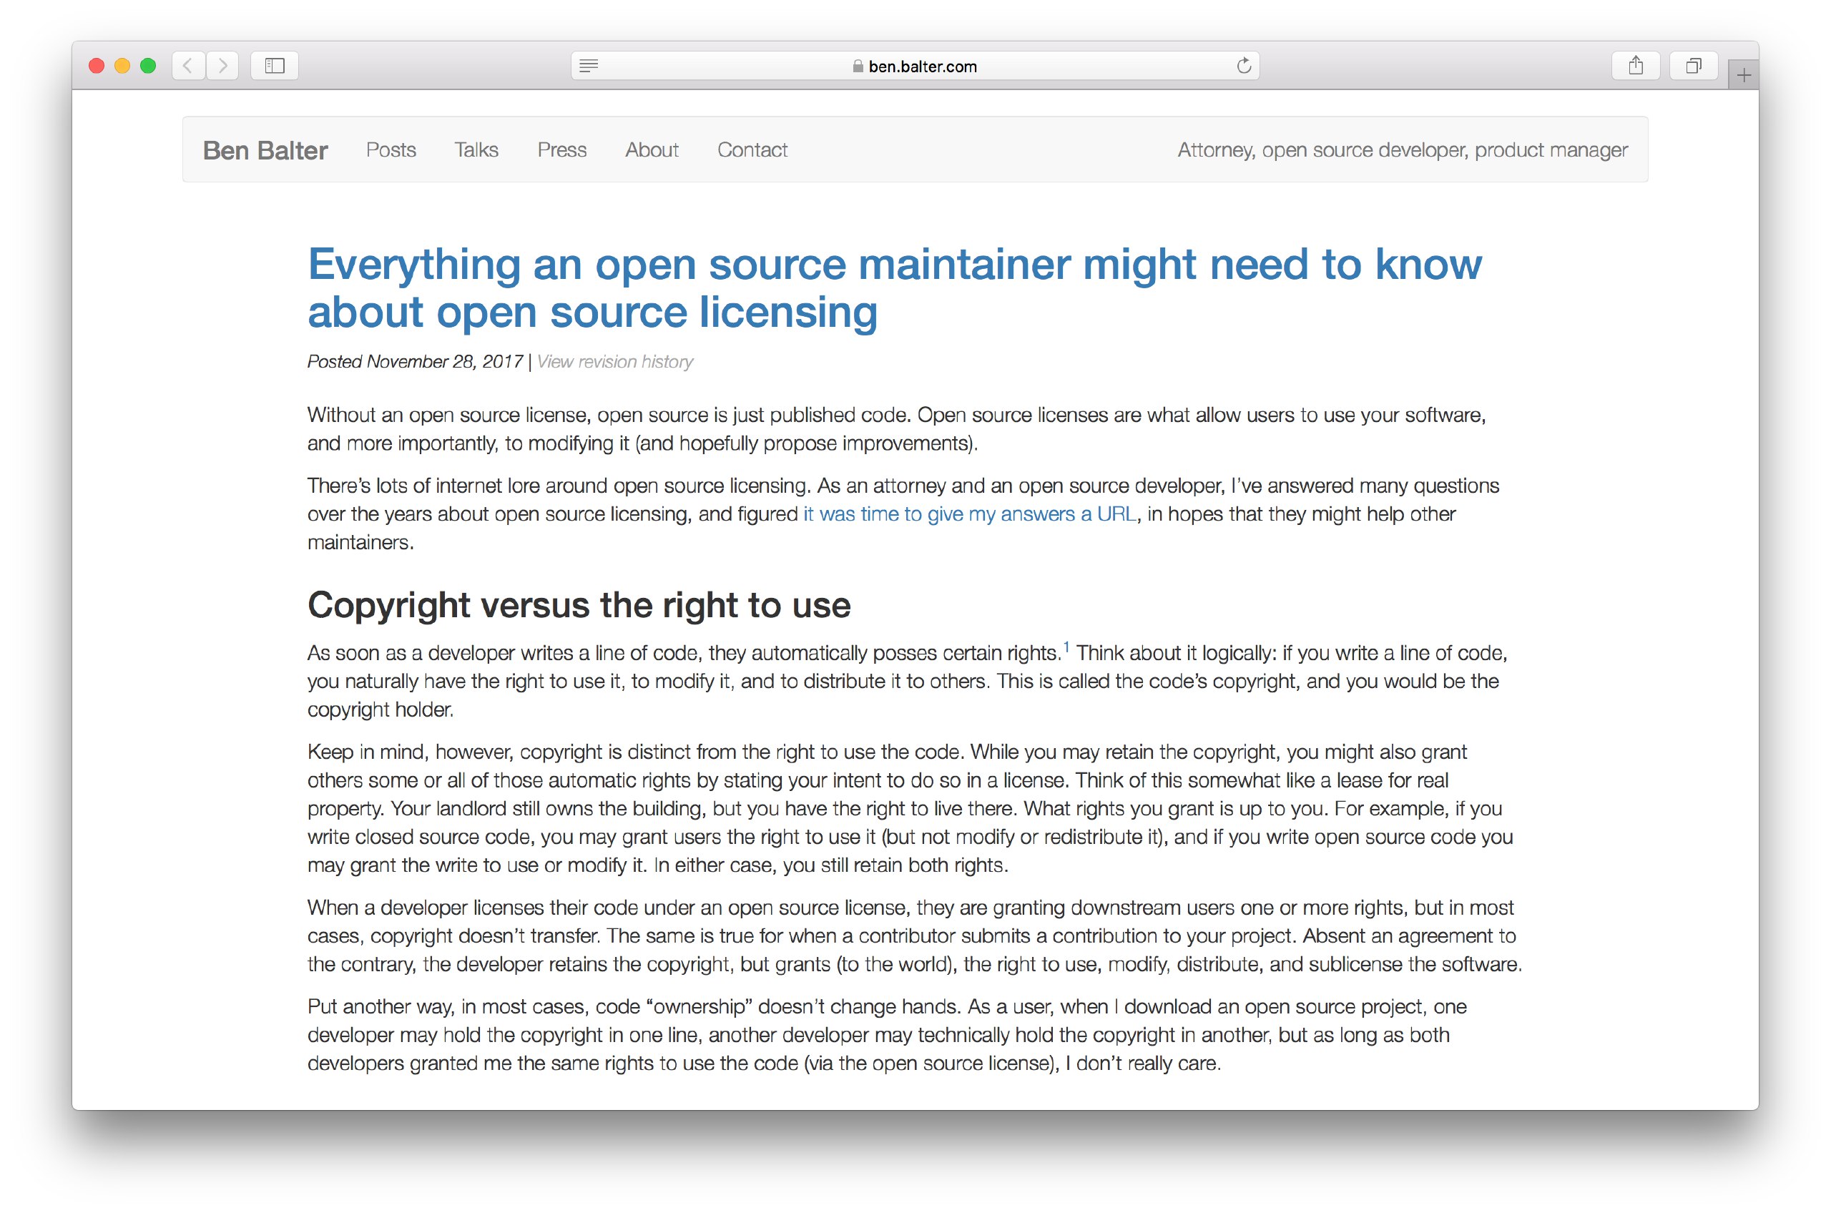The width and height of the screenshot is (1831, 1213).
Task: Open View revision history link
Action: click(x=615, y=362)
